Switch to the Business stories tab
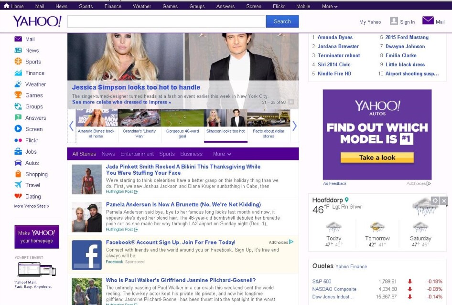This screenshot has height=305, width=452. [192, 154]
